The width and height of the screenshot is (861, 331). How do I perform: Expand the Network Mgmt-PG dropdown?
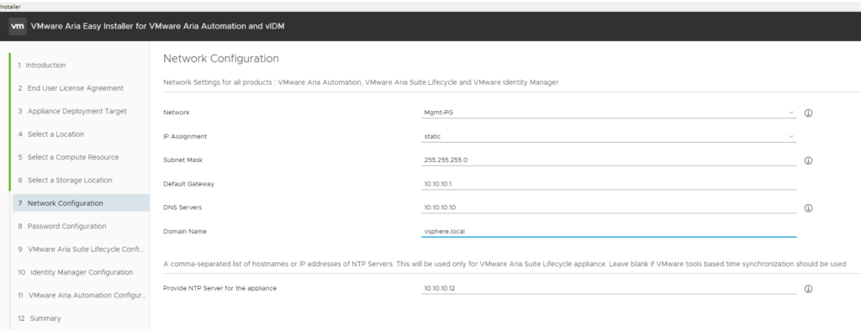tap(609, 113)
